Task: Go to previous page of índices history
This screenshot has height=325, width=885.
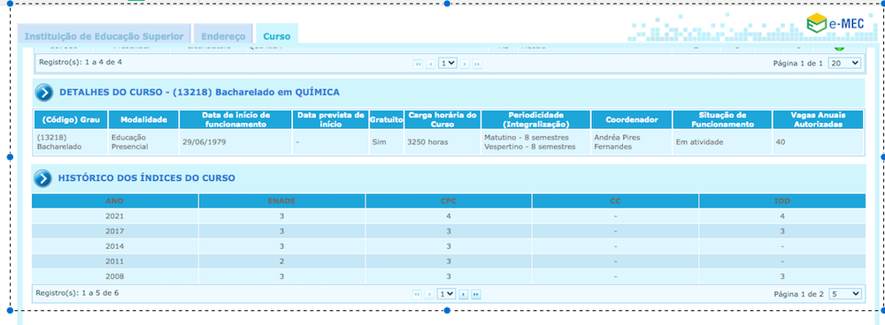Action: pos(429,294)
